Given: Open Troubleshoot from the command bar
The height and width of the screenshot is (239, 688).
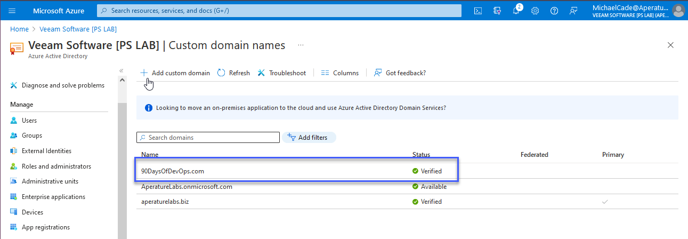Looking at the screenshot, I should click(x=282, y=73).
